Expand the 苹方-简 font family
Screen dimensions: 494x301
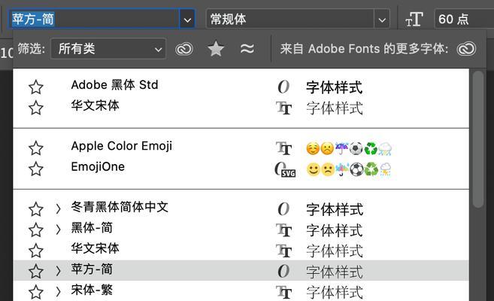(x=58, y=271)
